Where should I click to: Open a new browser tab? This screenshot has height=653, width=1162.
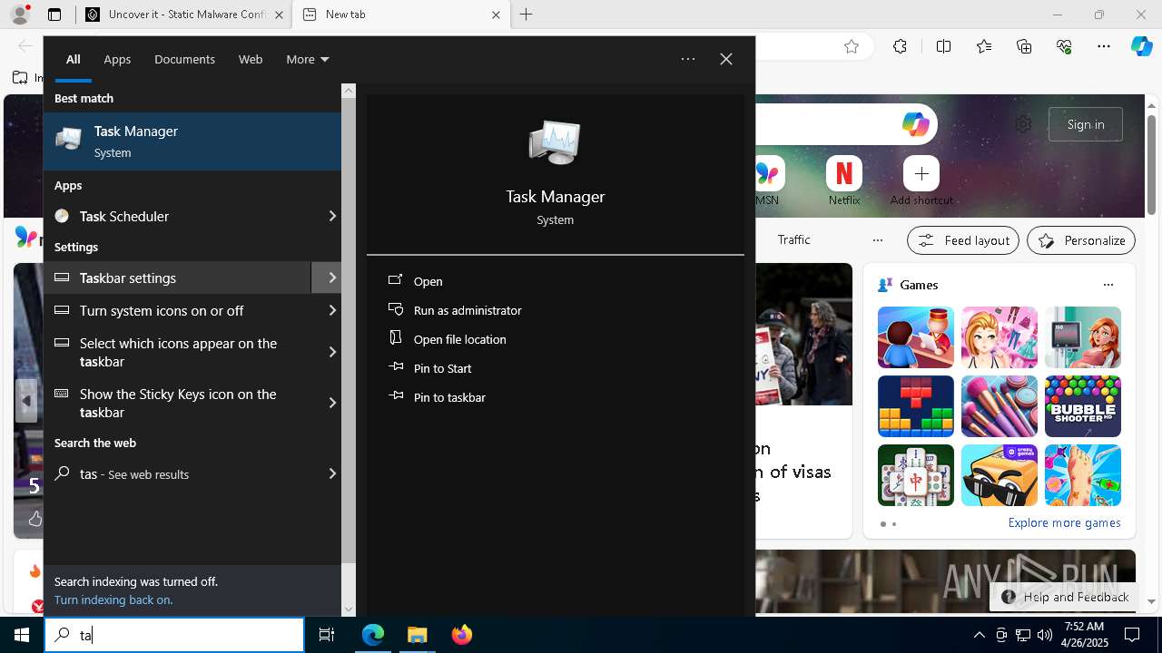click(x=526, y=15)
